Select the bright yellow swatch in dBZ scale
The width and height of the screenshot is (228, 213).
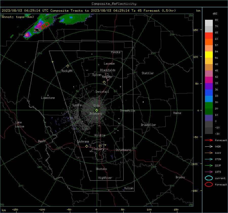point(209,54)
